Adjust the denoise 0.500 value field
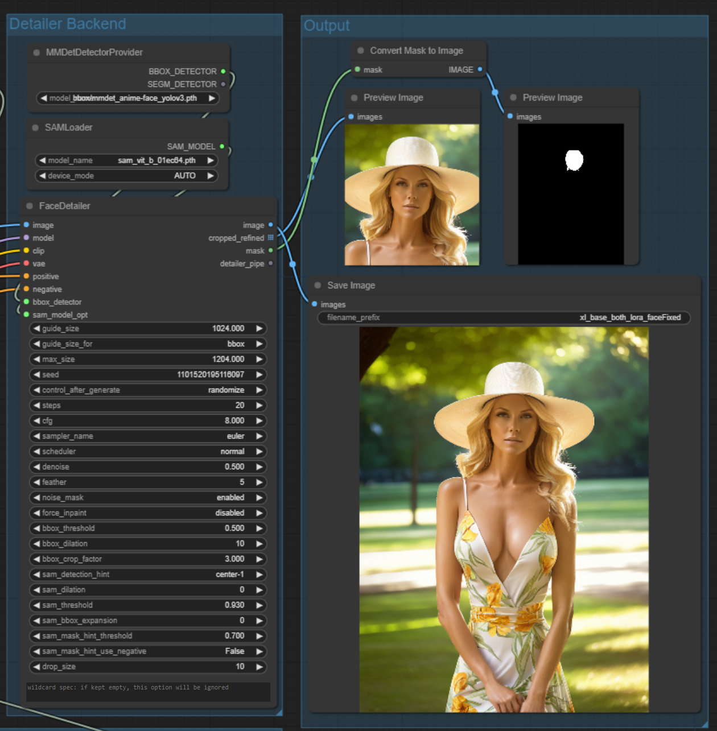 click(148, 466)
